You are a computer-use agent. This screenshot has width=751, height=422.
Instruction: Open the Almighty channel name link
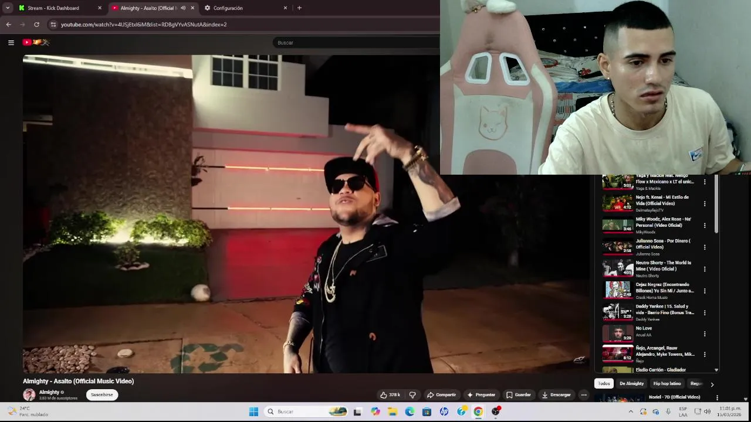pyautogui.click(x=49, y=392)
